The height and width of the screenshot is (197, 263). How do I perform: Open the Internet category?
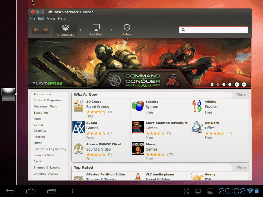pyautogui.click(x=39, y=137)
